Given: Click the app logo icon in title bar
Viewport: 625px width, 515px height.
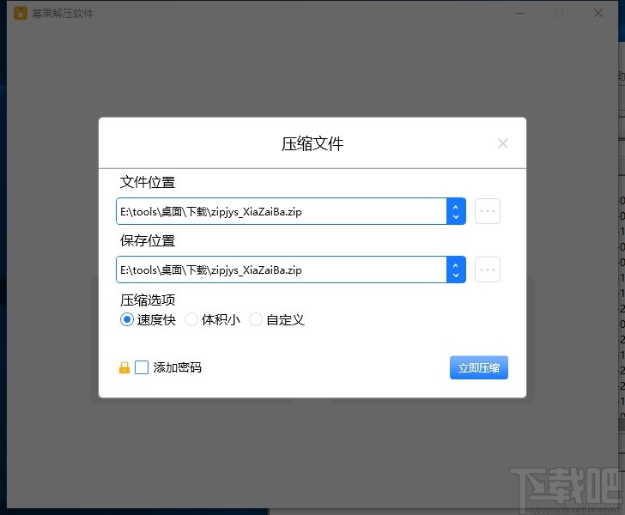Looking at the screenshot, I should click(21, 13).
